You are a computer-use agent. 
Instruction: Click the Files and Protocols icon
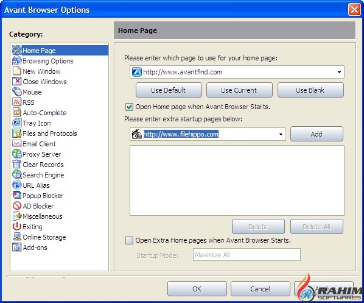16,133
